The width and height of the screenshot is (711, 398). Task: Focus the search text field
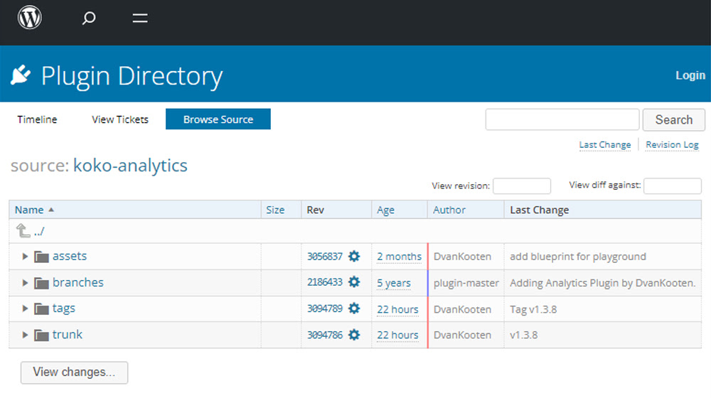coord(562,119)
